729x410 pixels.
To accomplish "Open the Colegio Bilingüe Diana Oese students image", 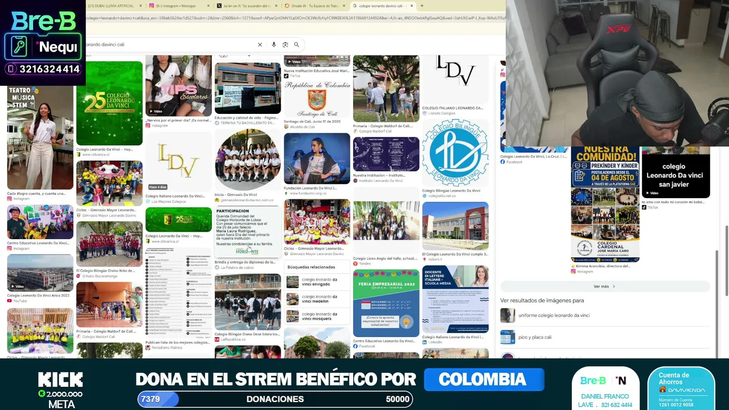I will click(248, 302).
